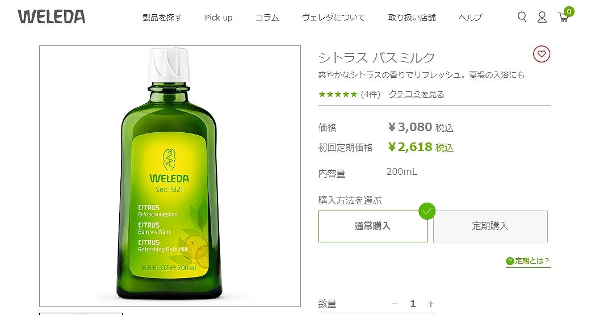Open the ヘルプ menu item
The width and height of the screenshot is (612, 315).
click(x=470, y=18)
